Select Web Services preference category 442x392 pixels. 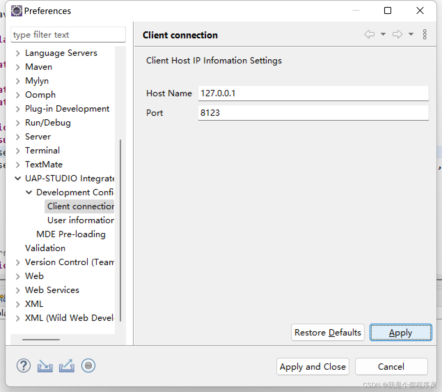[52, 290]
